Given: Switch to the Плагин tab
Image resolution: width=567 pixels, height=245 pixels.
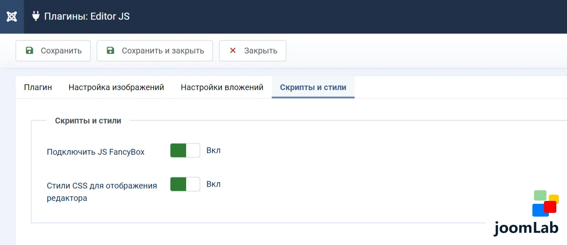Looking at the screenshot, I should 38,87.
